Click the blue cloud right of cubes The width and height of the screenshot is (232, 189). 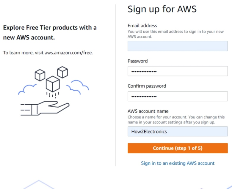click(x=78, y=87)
